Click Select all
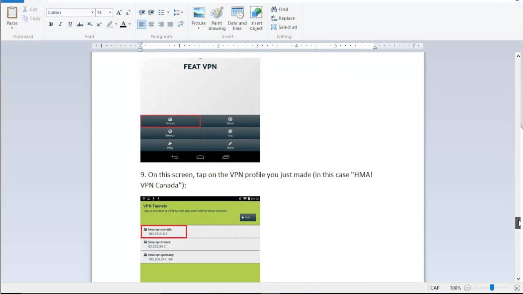The image size is (523, 294). tap(284, 27)
